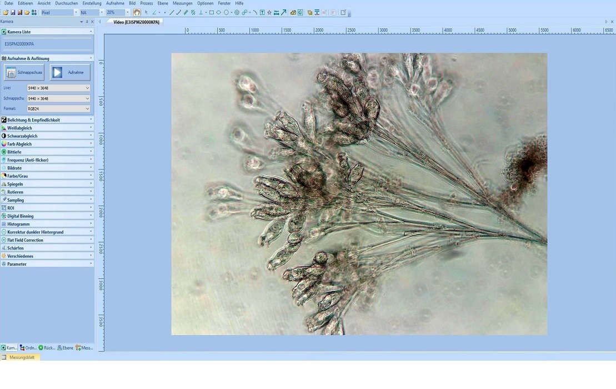Select the ellipse measurement tool
The width and height of the screenshot is (616, 389).
point(218,12)
